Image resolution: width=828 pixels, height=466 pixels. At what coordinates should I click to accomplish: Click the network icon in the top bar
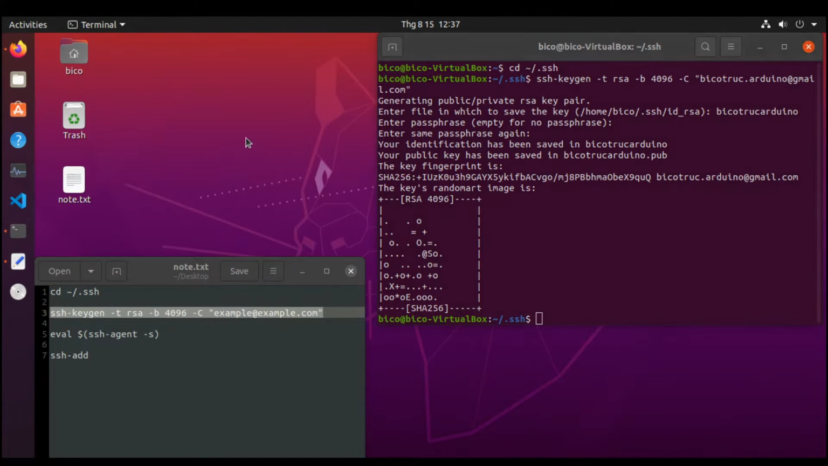(765, 24)
